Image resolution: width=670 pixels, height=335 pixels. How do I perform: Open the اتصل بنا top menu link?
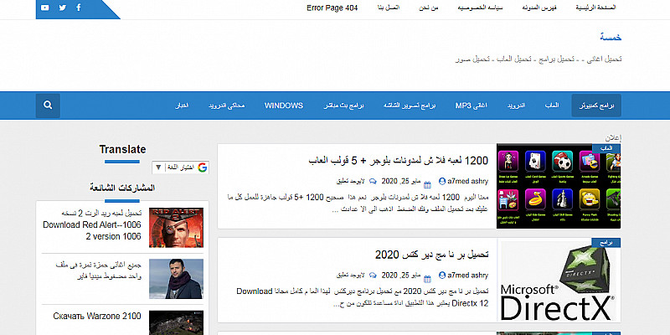(388, 8)
